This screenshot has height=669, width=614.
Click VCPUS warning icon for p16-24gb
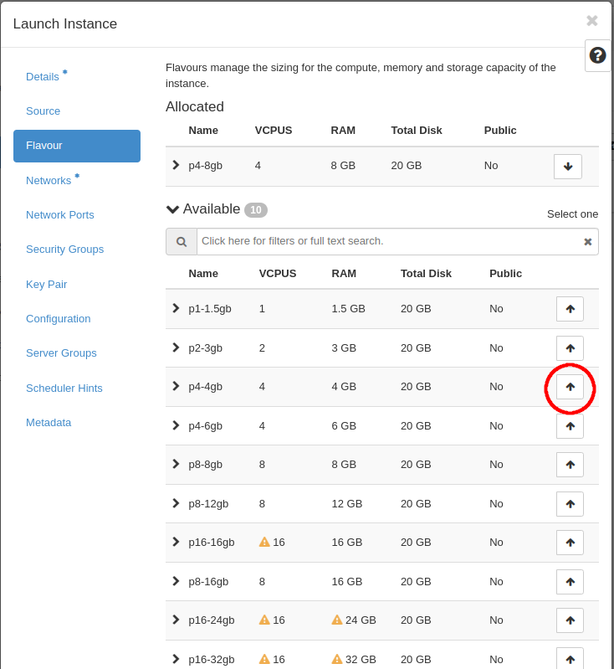(x=264, y=620)
